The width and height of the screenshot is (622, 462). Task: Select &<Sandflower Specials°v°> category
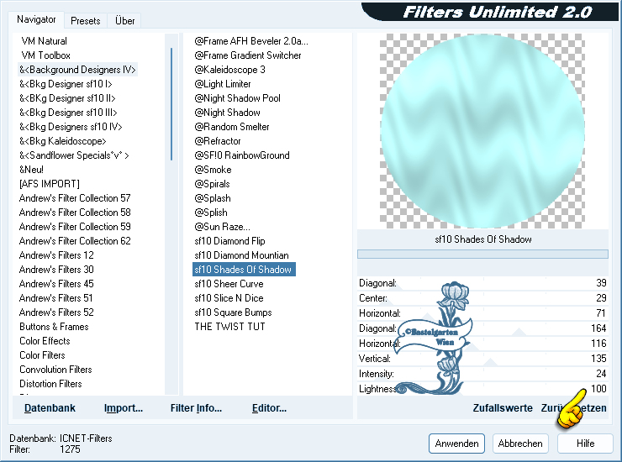click(74, 155)
